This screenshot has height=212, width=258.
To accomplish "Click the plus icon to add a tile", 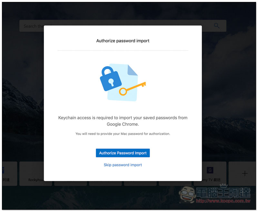I will click(x=245, y=173).
